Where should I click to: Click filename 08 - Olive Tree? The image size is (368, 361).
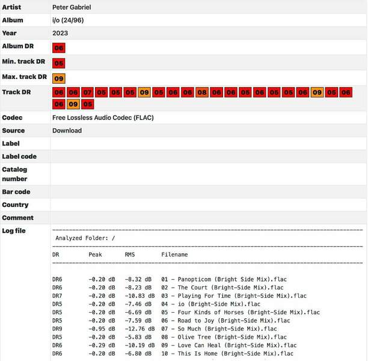(x=224, y=337)
